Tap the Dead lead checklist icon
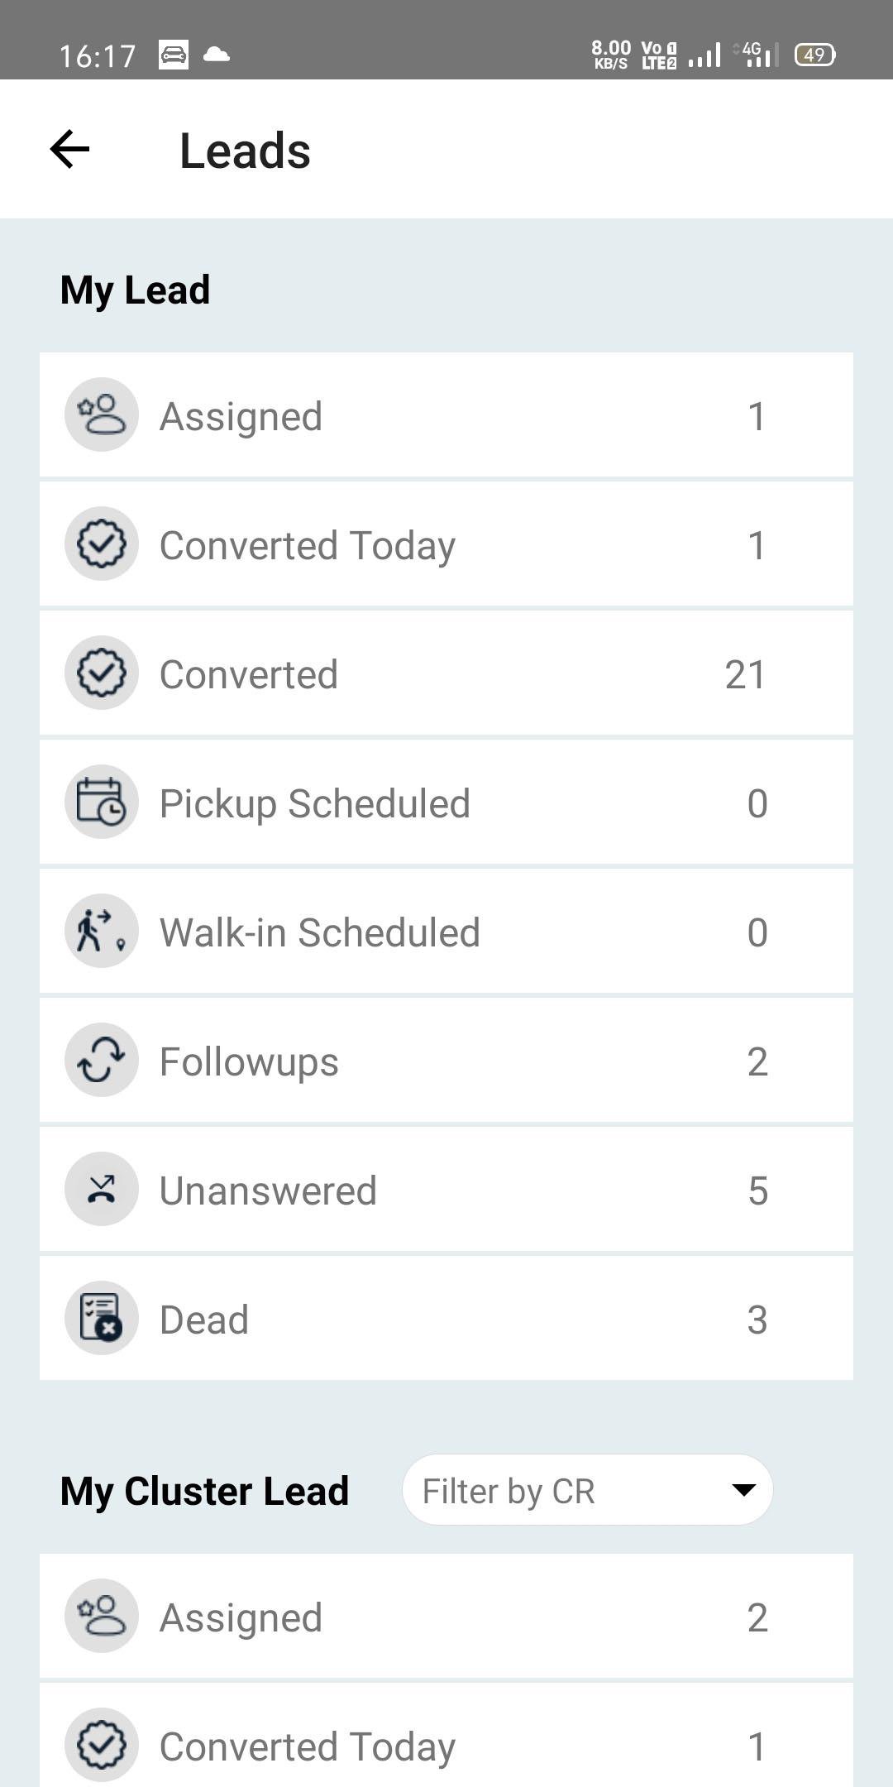893x1787 pixels. point(101,1318)
